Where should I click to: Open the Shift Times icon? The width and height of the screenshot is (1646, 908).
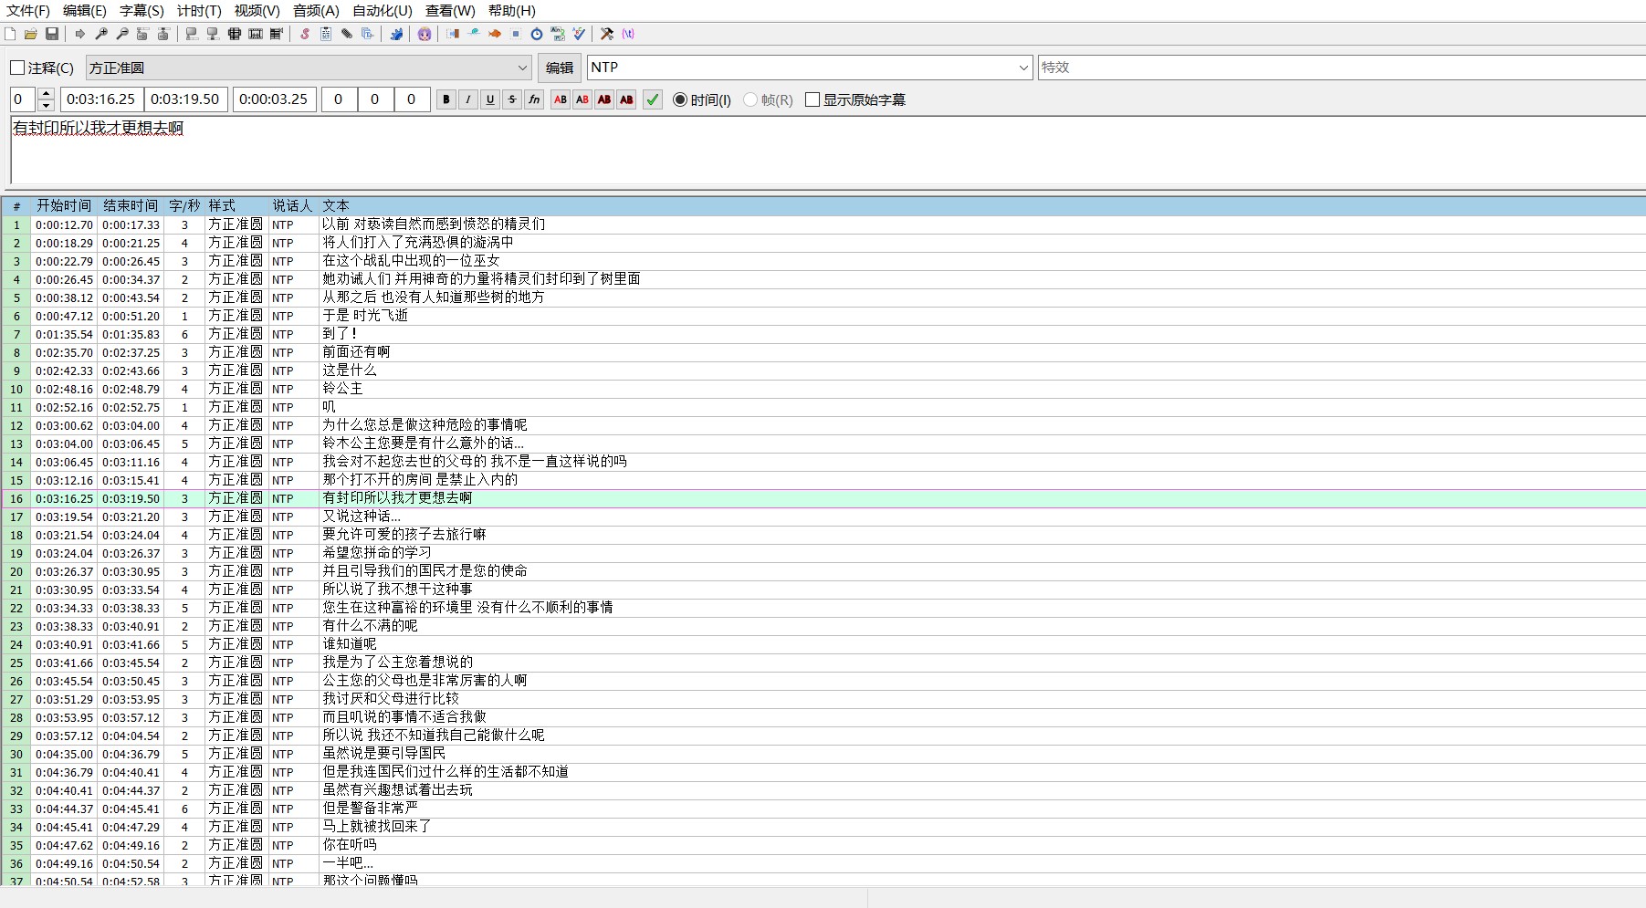click(453, 34)
